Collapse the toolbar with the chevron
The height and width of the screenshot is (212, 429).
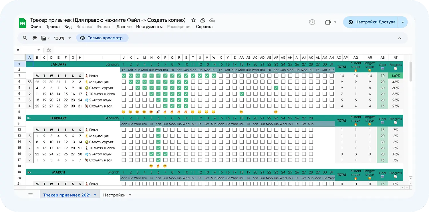(400, 38)
